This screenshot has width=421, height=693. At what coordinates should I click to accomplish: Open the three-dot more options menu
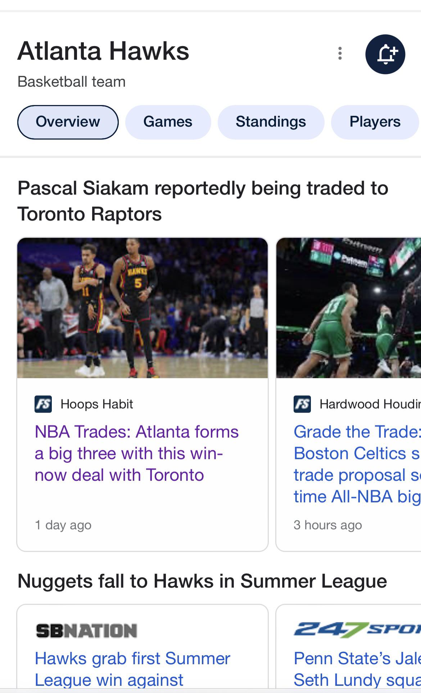(x=340, y=53)
